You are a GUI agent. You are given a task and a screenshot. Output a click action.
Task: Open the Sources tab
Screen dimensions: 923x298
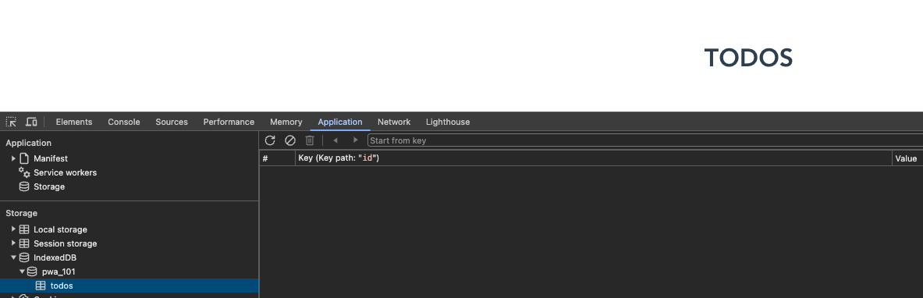pos(172,122)
